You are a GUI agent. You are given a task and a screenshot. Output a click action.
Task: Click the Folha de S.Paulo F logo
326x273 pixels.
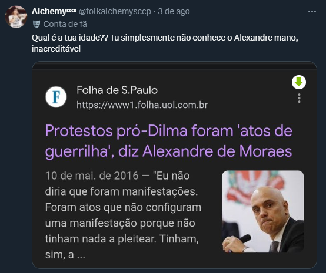(x=56, y=97)
